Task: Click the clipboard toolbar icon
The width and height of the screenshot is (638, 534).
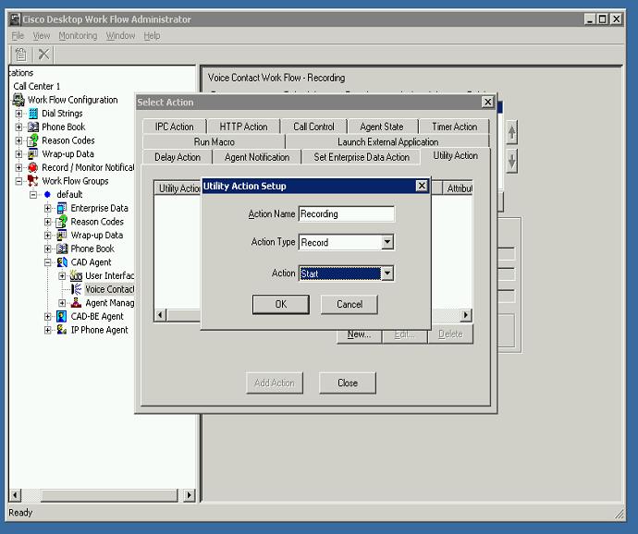Action: [x=20, y=55]
